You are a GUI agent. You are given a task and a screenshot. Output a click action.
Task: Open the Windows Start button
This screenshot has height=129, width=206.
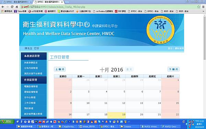point(7,122)
